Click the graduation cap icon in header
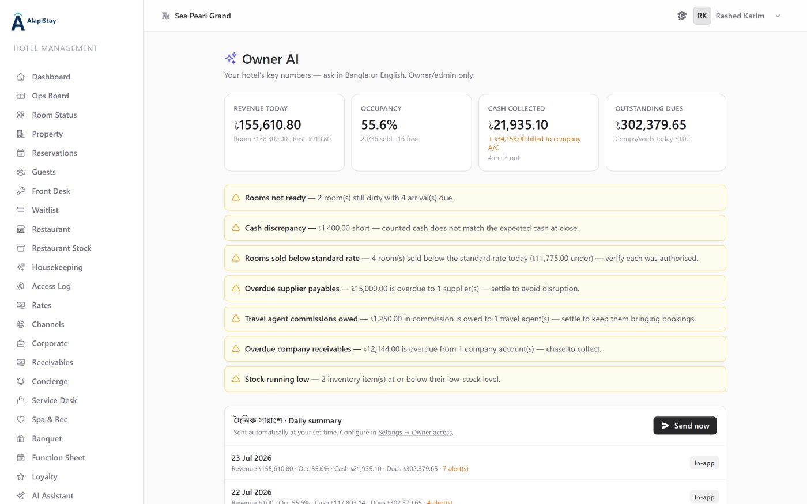The image size is (807, 504). (682, 16)
